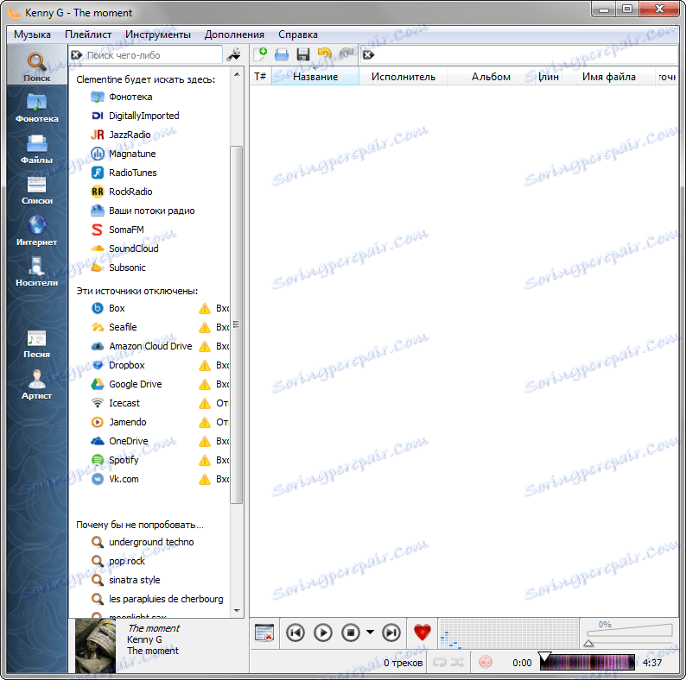This screenshot has width=686, height=680.
Task: Open the Списки sidebar tab
Action: click(37, 190)
